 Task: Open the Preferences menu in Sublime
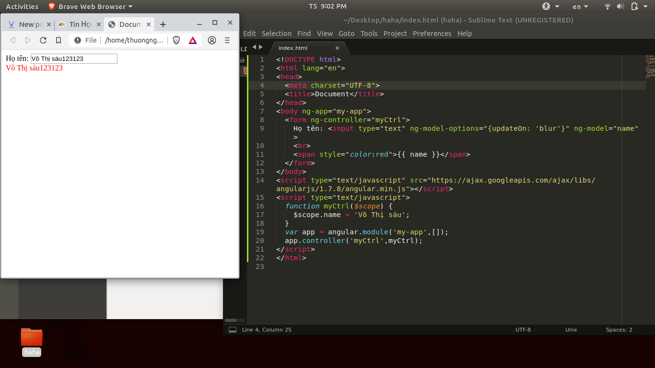(432, 34)
